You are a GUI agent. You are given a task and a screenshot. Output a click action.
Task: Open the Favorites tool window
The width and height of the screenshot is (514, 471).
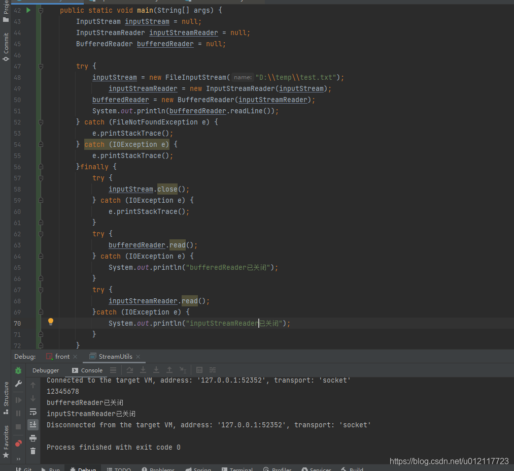(x=6, y=442)
